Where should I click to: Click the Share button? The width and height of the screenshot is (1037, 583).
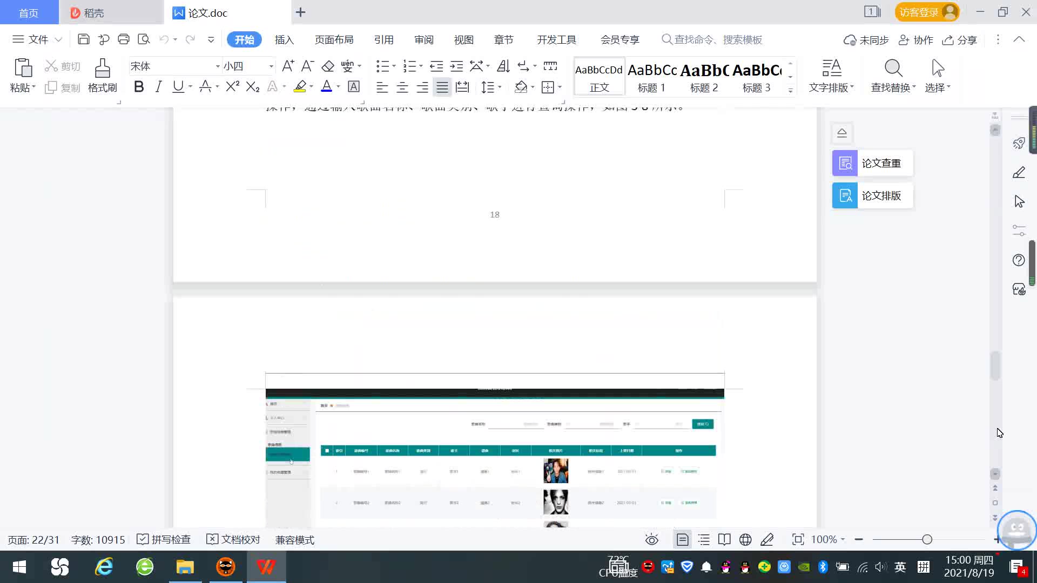[x=960, y=40]
